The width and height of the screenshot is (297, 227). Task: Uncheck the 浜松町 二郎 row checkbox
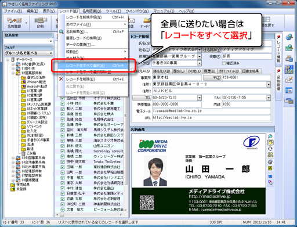click(63, 204)
